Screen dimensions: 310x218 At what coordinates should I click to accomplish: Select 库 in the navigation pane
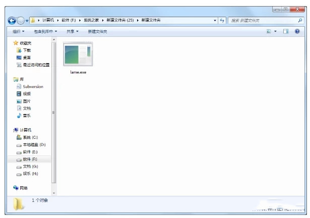22,79
